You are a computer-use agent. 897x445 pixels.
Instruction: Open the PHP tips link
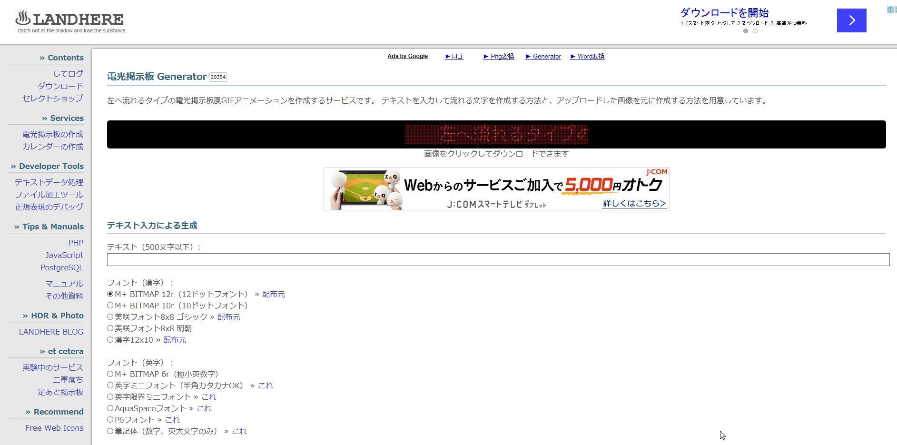pyautogui.click(x=76, y=243)
